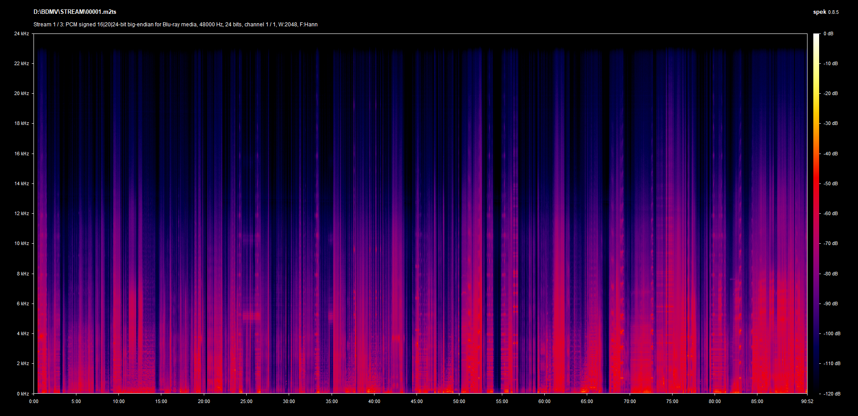
Task: Click the -10 dB legend label
Action: click(x=830, y=63)
